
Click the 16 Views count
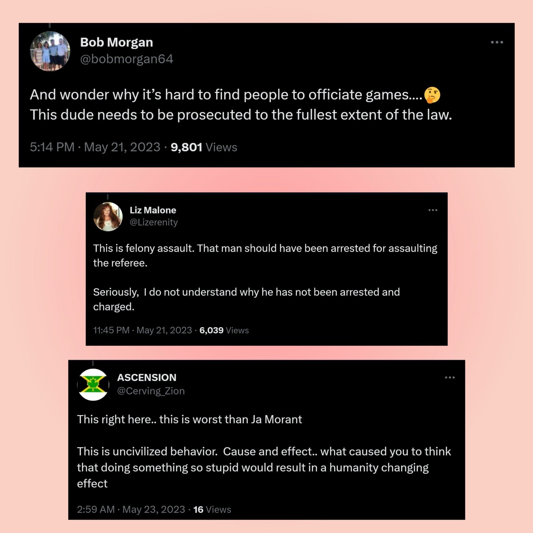212,509
